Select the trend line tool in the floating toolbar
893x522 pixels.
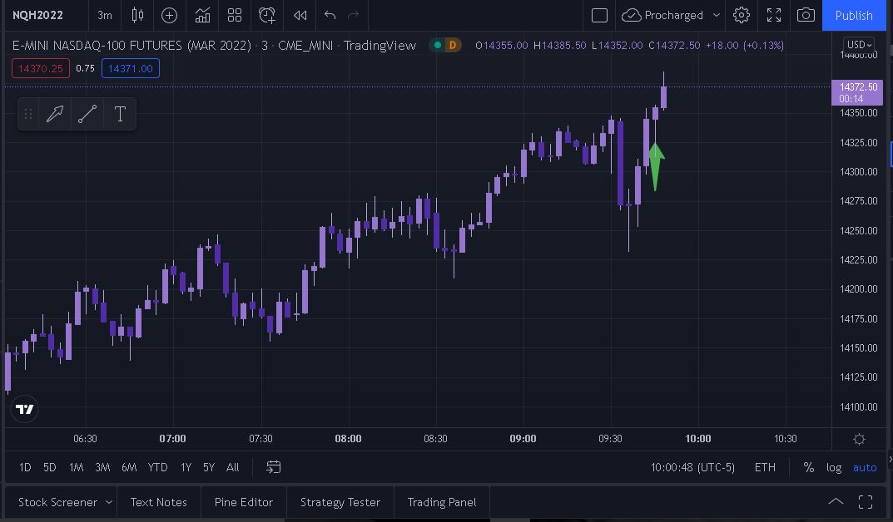click(87, 114)
